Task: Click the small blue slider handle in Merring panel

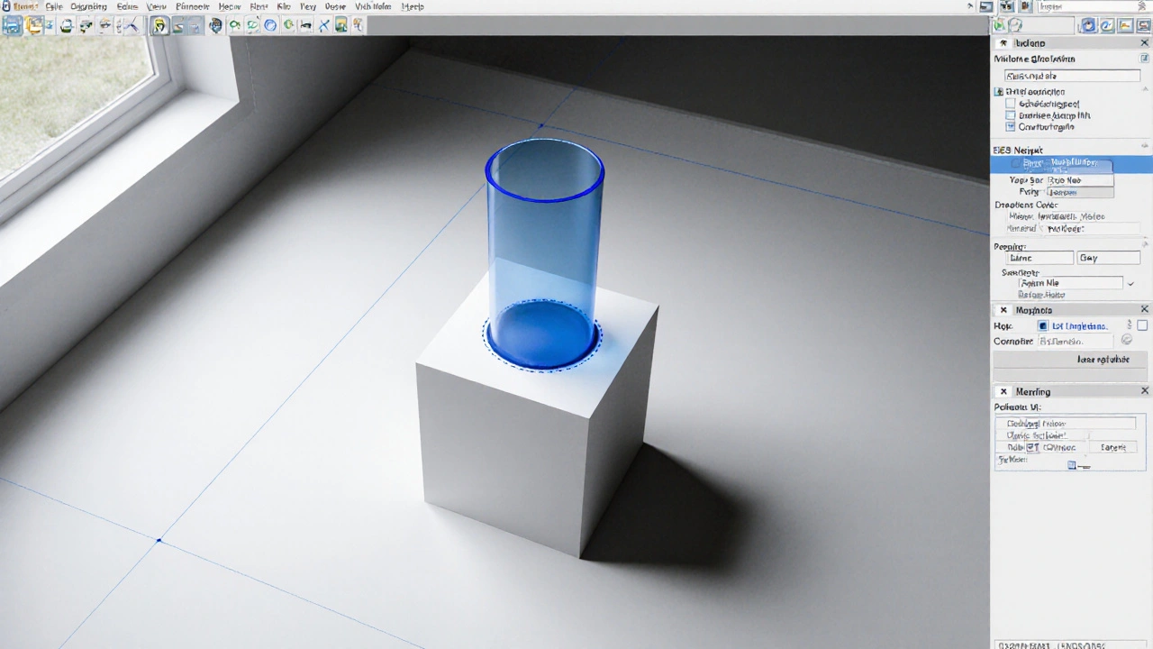Action: [1072, 465]
